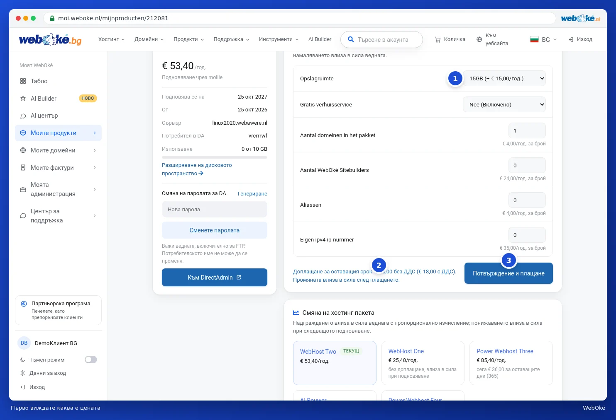The width and height of the screenshot is (616, 420).
Task: Click the AI Builder star icon
Action: 23,99
